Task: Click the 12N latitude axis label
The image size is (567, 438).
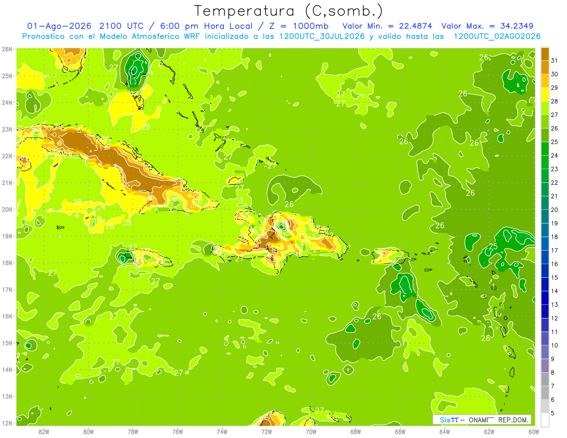Action: tap(7, 422)
